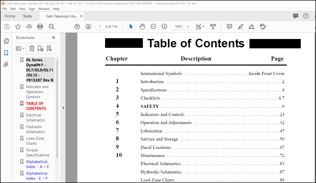
Task: Zoom out with minus button
Action: pos(153,27)
